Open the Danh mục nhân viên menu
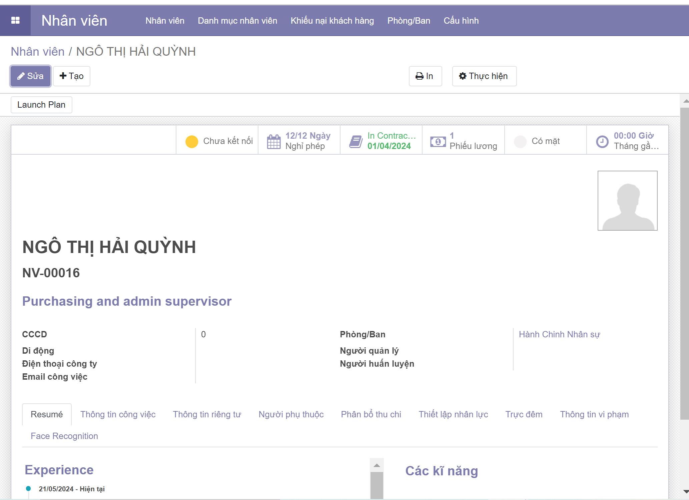 click(237, 21)
